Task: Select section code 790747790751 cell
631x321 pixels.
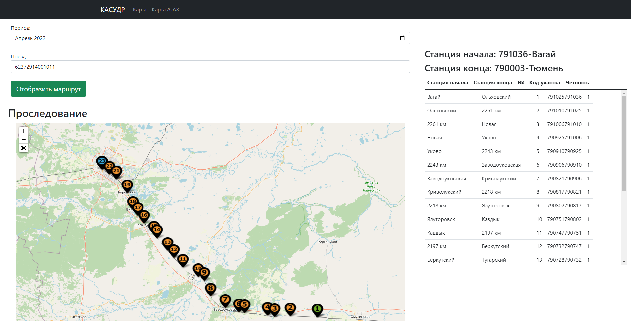Action: [564, 233]
